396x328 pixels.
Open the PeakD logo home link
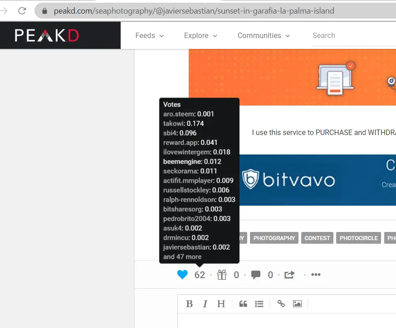tap(47, 35)
